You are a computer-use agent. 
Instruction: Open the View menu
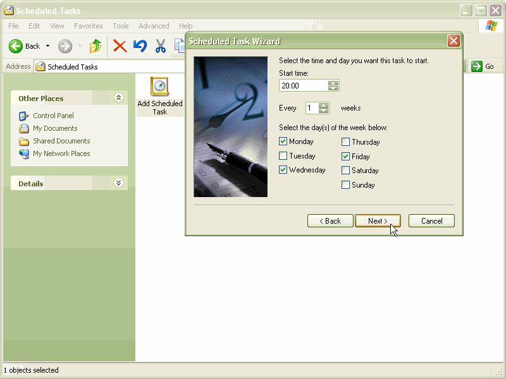point(57,26)
